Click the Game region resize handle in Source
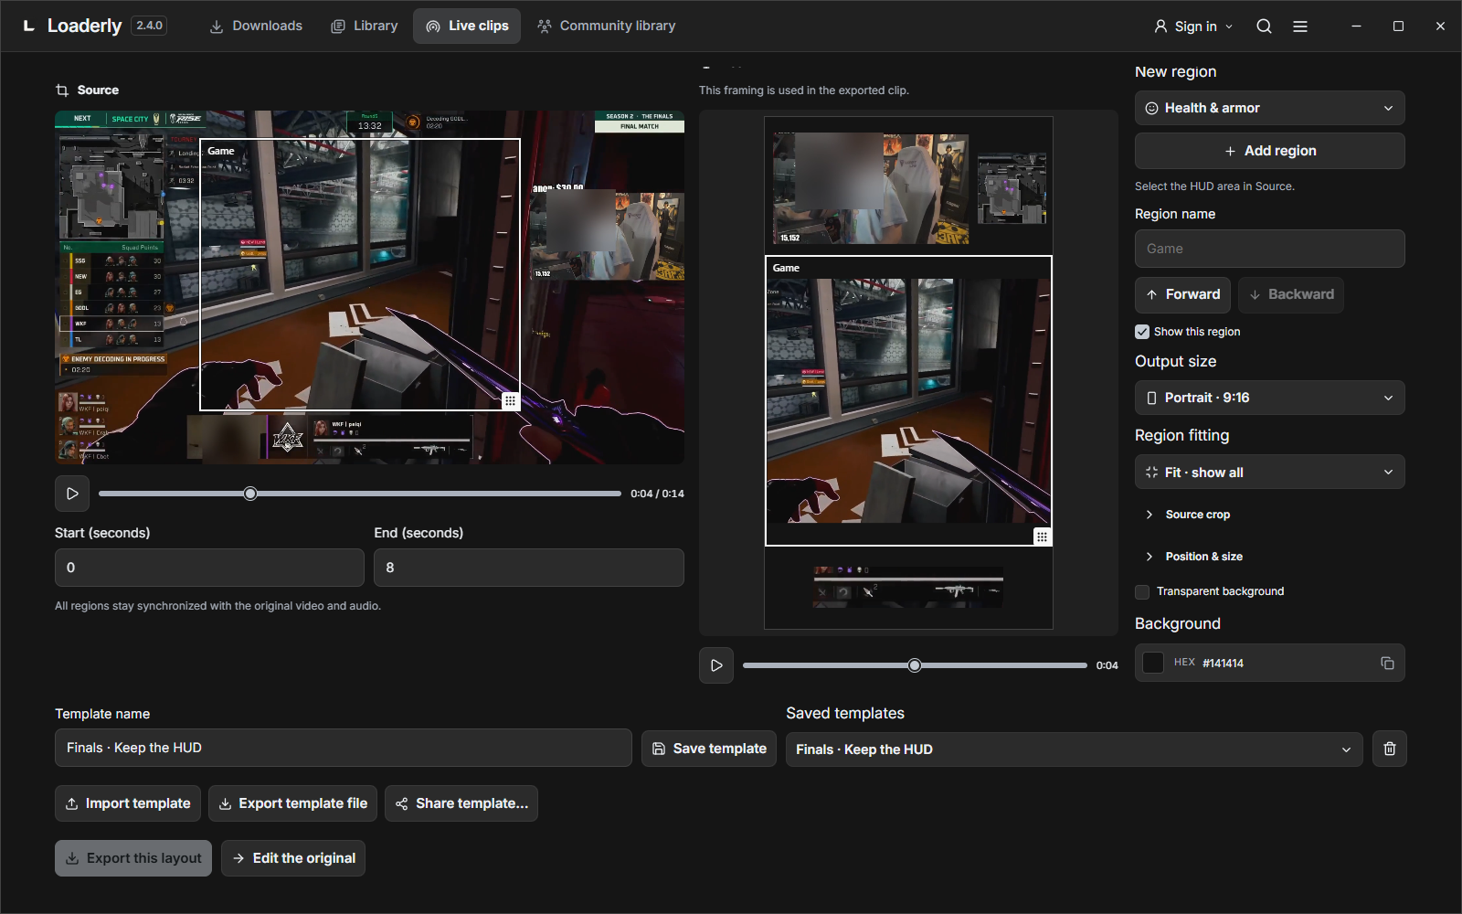1462x914 pixels. (511, 400)
